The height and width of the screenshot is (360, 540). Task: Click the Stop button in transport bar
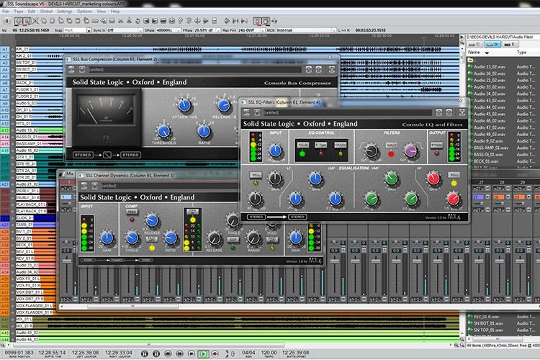[x=192, y=354]
